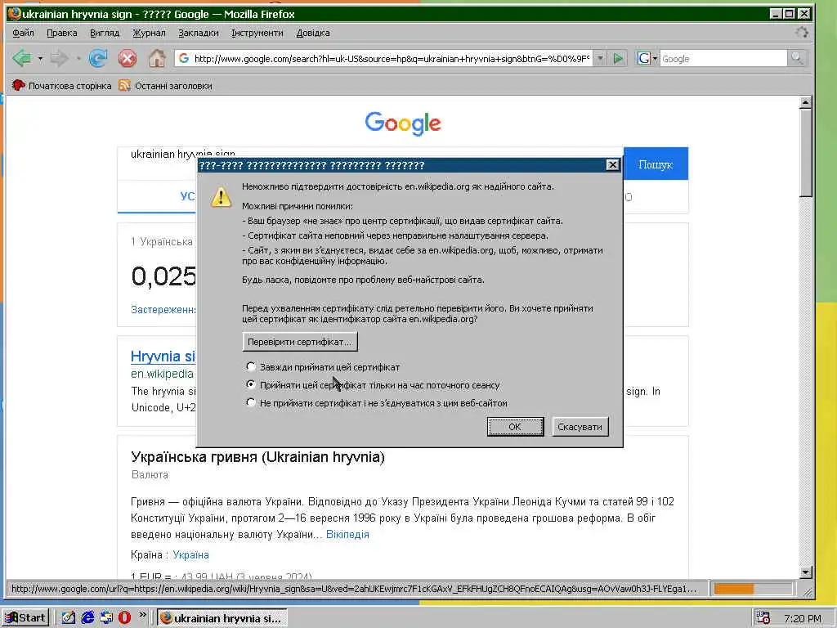Screen dimensions: 837x628
Task: Go to home page via house icon
Action: tap(156, 58)
